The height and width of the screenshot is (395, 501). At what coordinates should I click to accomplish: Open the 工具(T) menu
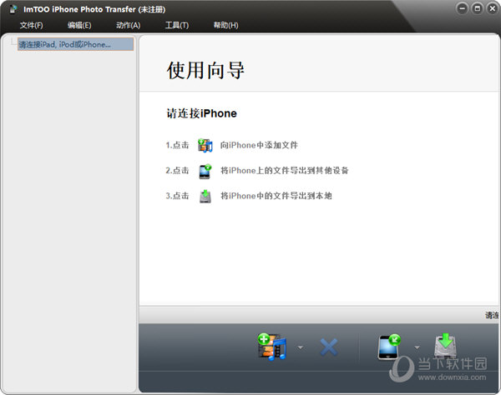click(177, 25)
